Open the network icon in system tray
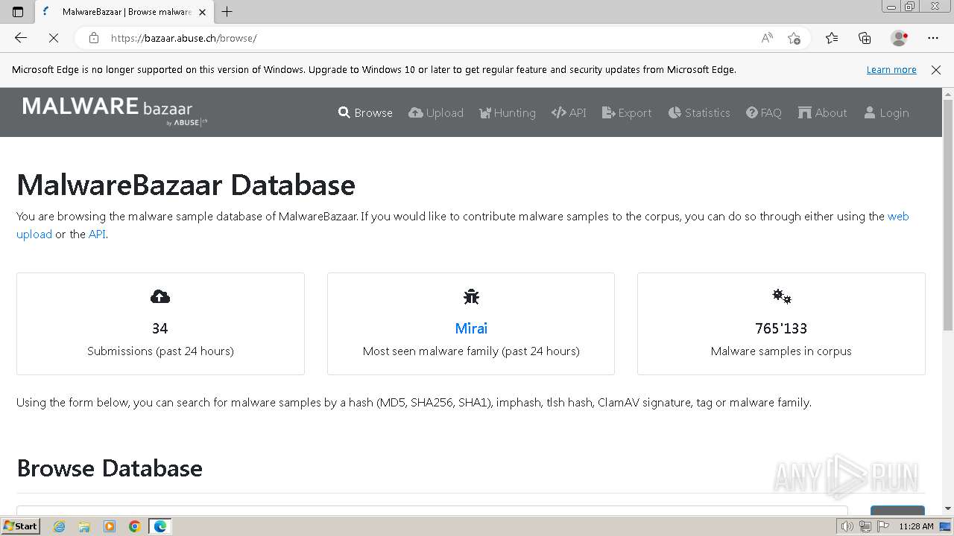Viewport: 954px width, 536px height. [865, 526]
